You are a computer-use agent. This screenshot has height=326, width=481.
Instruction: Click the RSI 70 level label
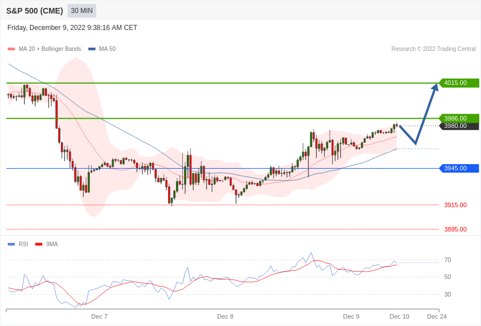(448, 260)
